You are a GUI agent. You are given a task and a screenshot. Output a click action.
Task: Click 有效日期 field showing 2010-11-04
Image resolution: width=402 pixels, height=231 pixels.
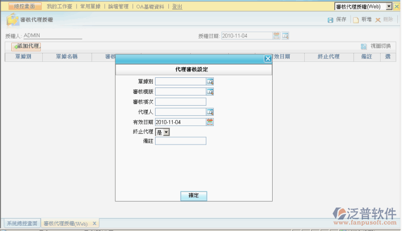[181, 122]
